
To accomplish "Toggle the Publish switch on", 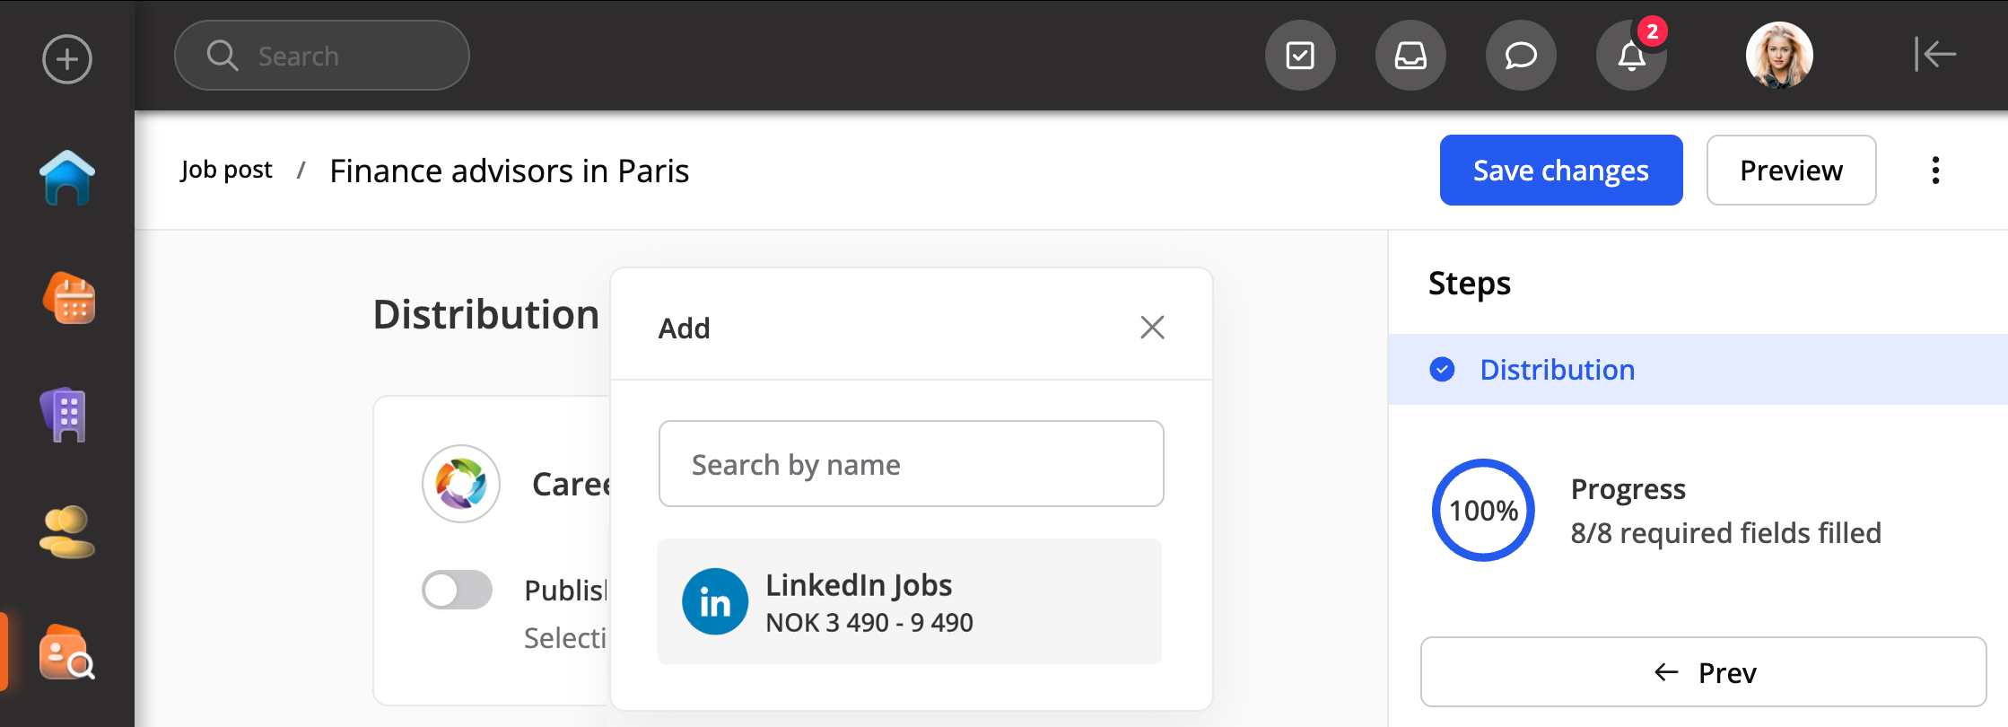I will coord(458,591).
